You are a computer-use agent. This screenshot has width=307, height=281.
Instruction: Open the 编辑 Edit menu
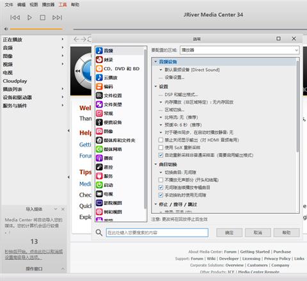tap(21, 4)
